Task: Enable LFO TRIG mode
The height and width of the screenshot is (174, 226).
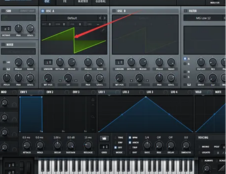Action: pos(115,138)
